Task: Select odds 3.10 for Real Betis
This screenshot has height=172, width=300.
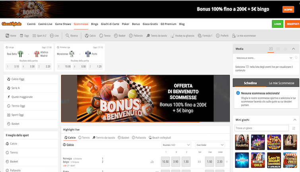Action: (x=13, y=67)
